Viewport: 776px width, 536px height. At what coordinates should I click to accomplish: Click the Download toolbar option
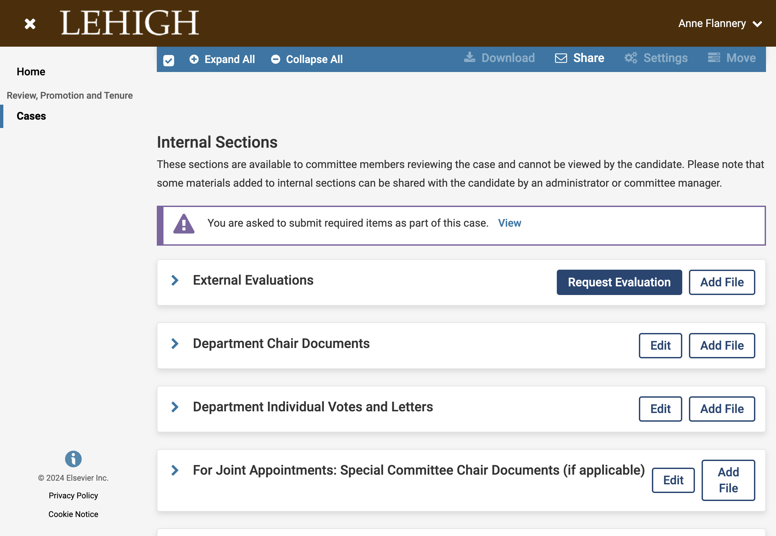499,58
